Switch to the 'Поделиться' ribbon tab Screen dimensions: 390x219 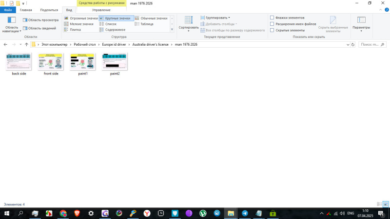click(x=49, y=10)
